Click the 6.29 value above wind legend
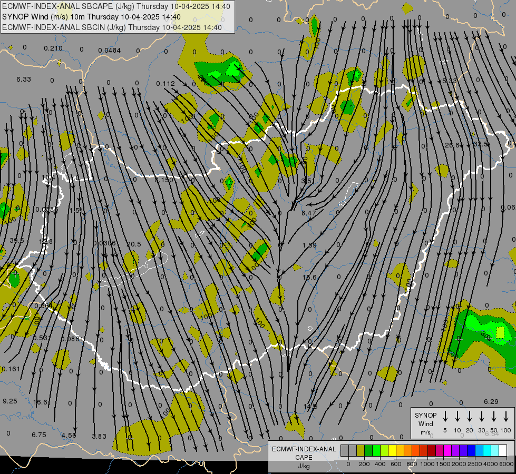The width and height of the screenshot is (516, 474). pos(491,402)
